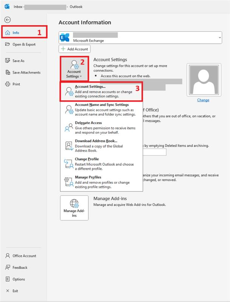Click the Account Name and Sync Settings icon

tap(69, 109)
